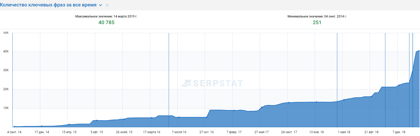Click the data point at 7 июля 16
The image size is (420, 136).
[x=179, y=117]
